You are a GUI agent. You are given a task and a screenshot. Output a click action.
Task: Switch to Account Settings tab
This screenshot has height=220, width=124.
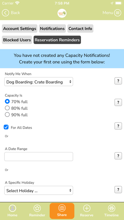click(20, 28)
